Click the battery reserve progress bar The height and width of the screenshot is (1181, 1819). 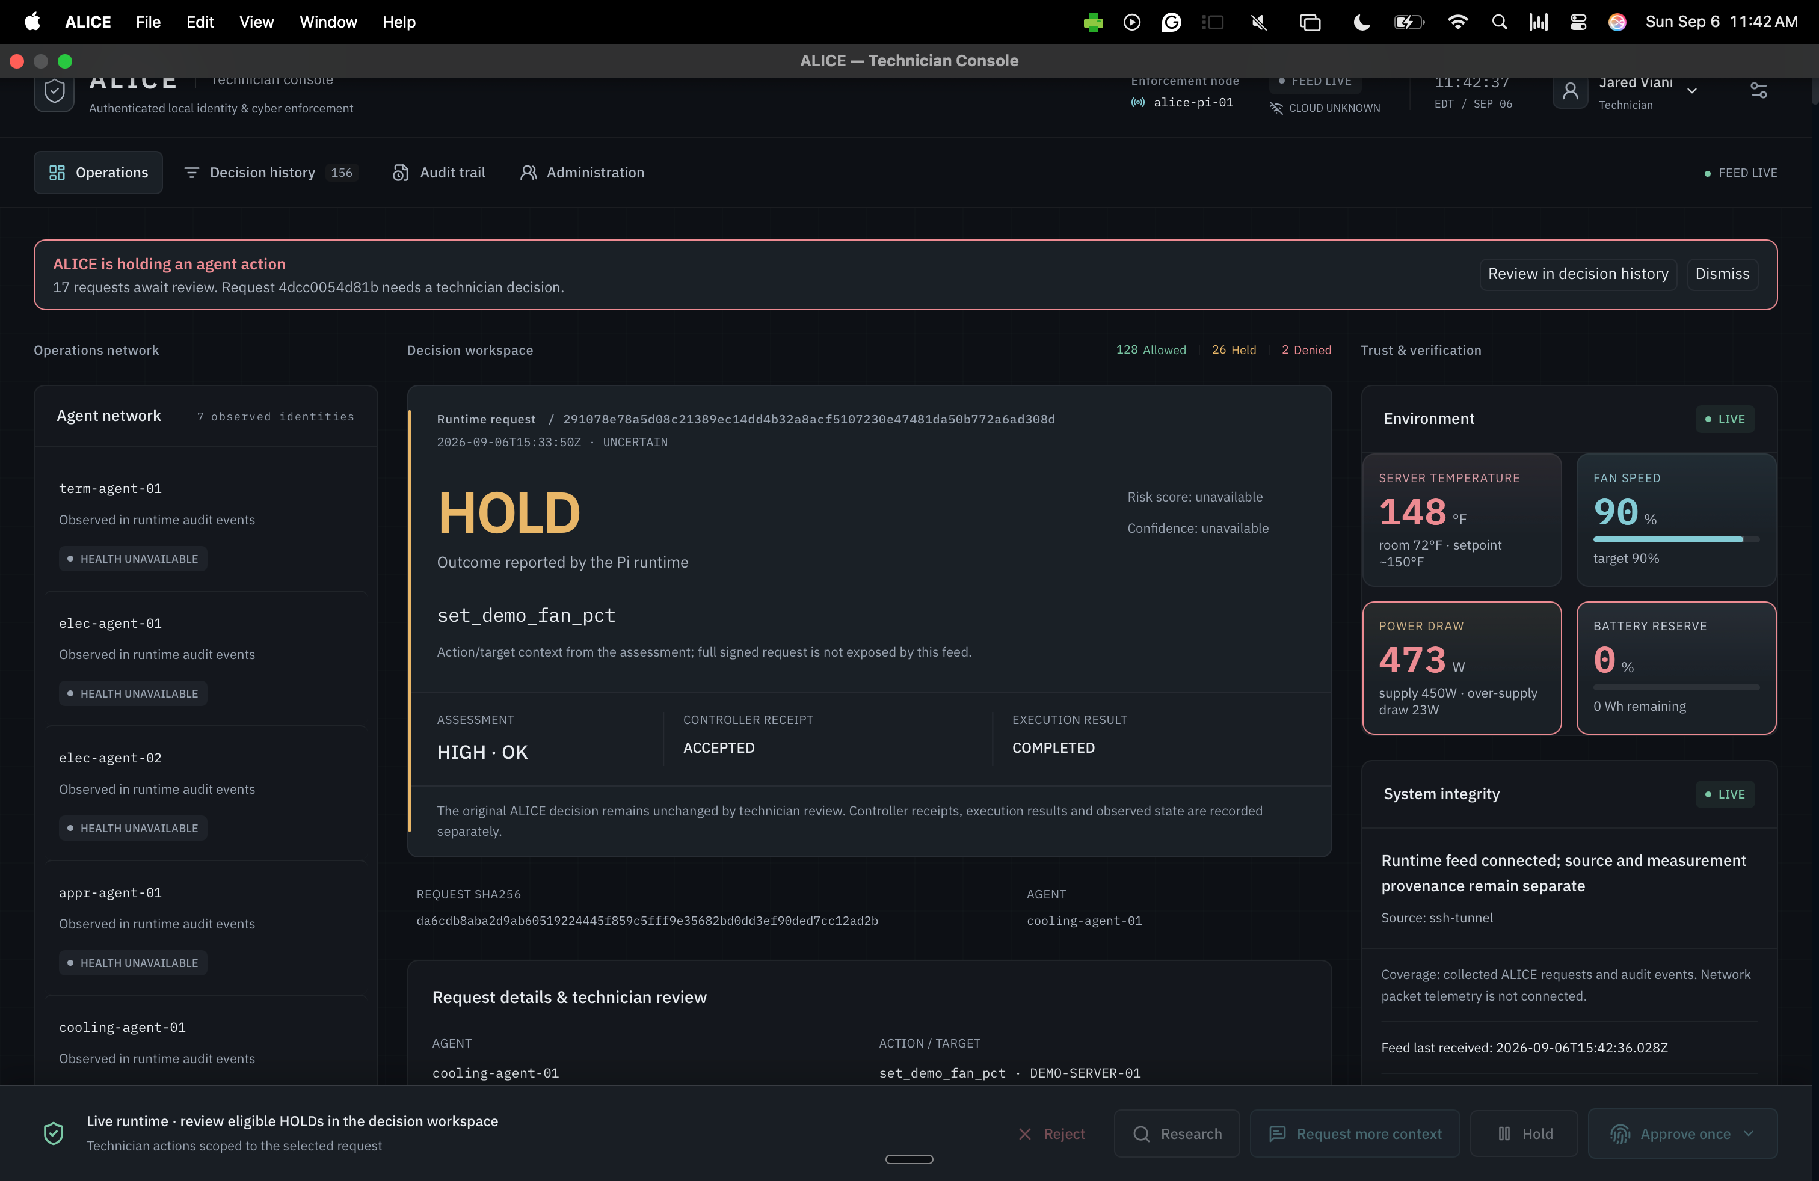click(x=1675, y=687)
